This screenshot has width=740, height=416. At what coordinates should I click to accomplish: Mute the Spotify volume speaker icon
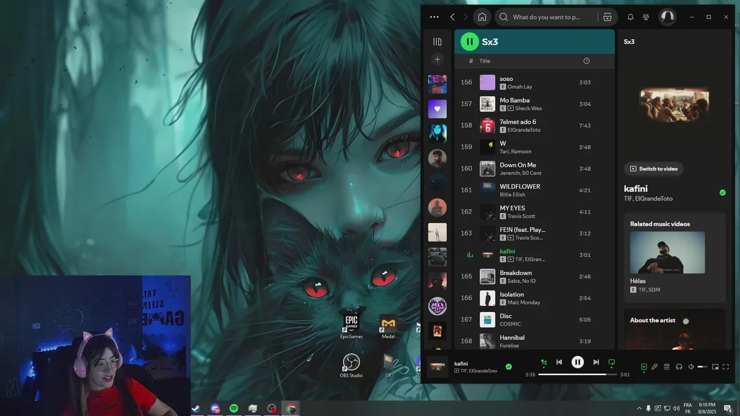691,366
